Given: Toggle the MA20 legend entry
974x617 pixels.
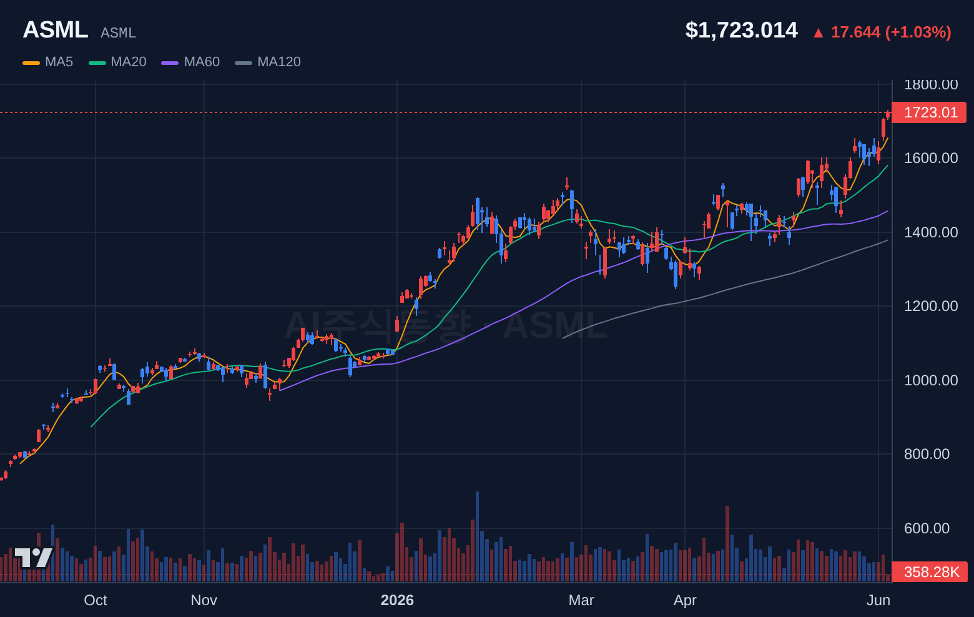Looking at the screenshot, I should [x=117, y=62].
